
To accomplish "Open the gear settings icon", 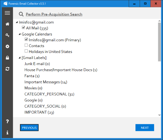I will [7, 46].
